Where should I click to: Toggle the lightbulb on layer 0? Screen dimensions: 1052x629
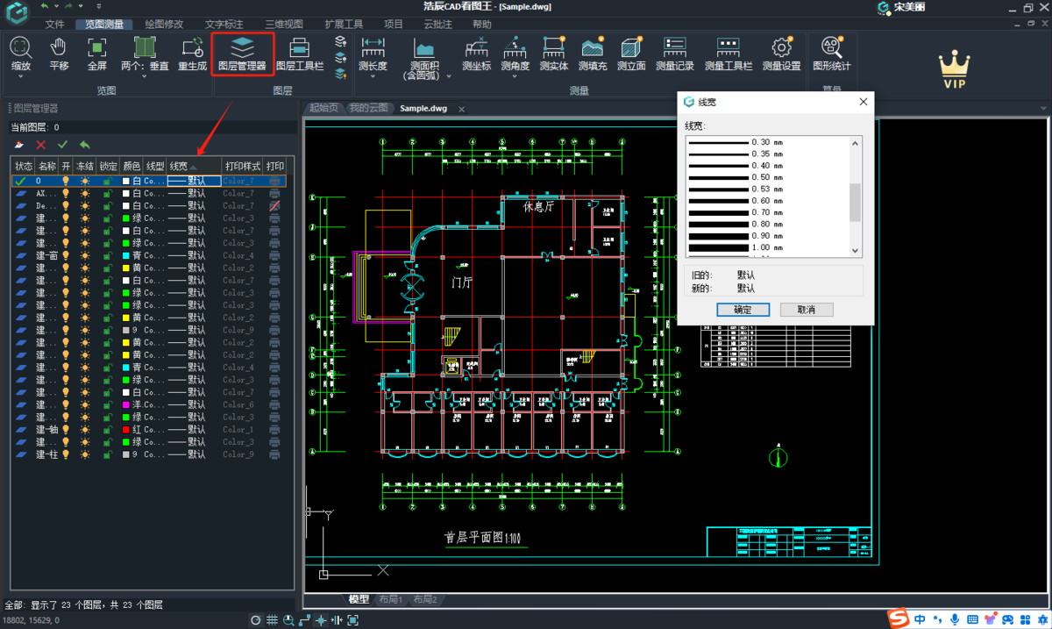click(66, 181)
